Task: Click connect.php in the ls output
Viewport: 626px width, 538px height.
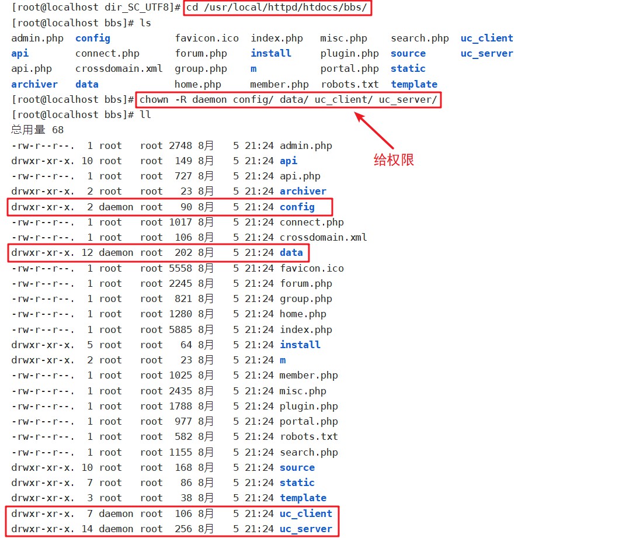Action: tap(107, 54)
